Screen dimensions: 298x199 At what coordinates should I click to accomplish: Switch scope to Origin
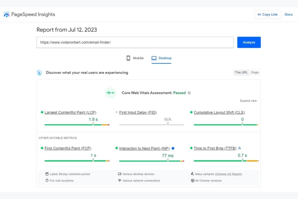255,72
